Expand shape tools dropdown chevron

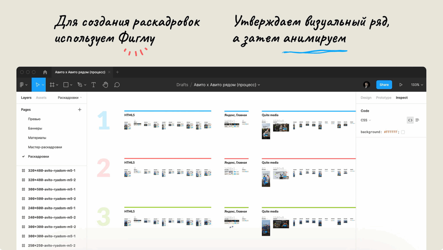coord(71,85)
